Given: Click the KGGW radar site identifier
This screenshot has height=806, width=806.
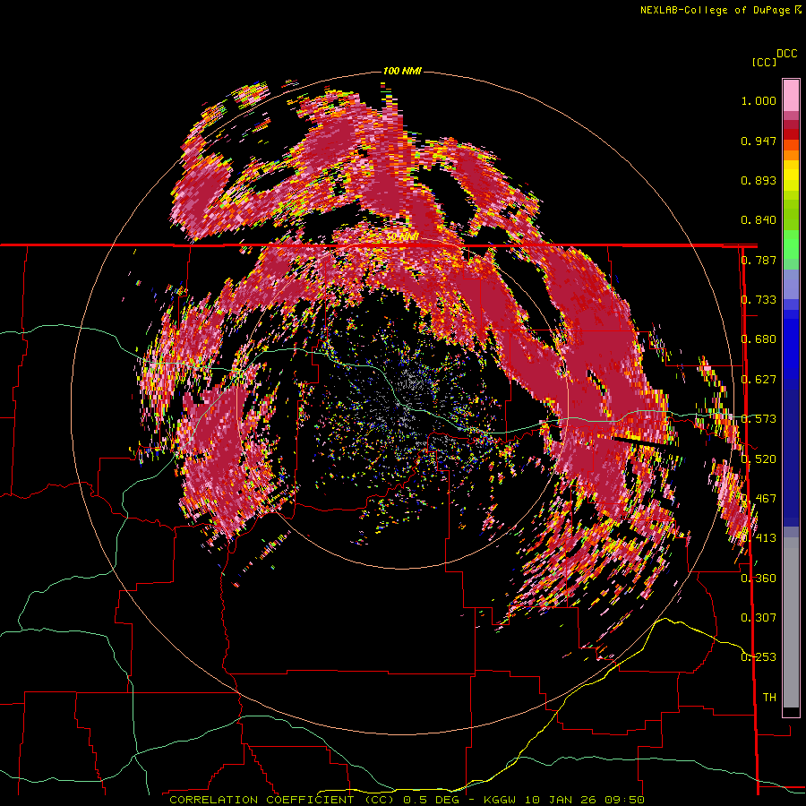Looking at the screenshot, I should click(502, 800).
